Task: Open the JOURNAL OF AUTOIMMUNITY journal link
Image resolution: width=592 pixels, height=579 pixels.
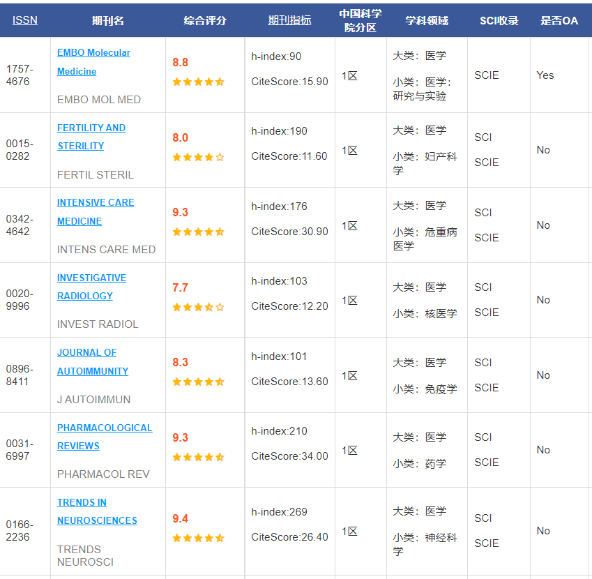Action: 93,362
